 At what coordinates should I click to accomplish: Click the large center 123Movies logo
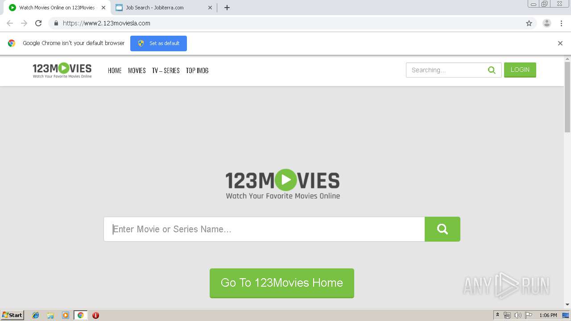283,184
